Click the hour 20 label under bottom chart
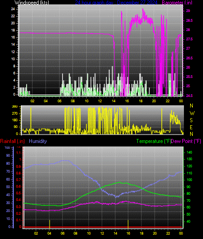The height and width of the screenshot is (239, 203). pyautogui.click(x=155, y=233)
